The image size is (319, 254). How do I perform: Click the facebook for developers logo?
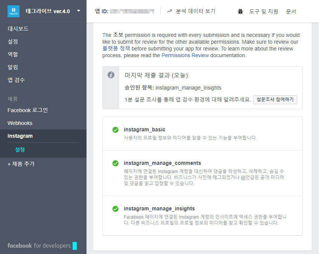point(39,246)
